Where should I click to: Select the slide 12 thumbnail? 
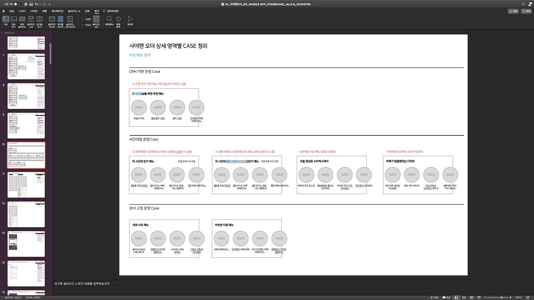(26, 214)
